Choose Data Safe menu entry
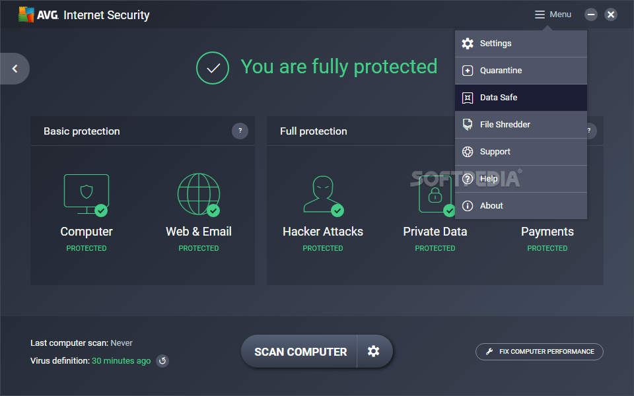The image size is (634, 396). click(521, 98)
